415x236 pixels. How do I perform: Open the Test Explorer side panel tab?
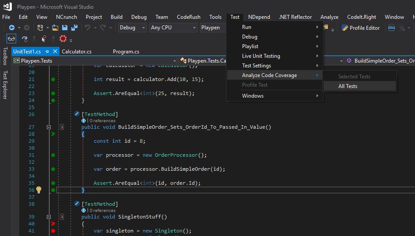tap(5, 85)
